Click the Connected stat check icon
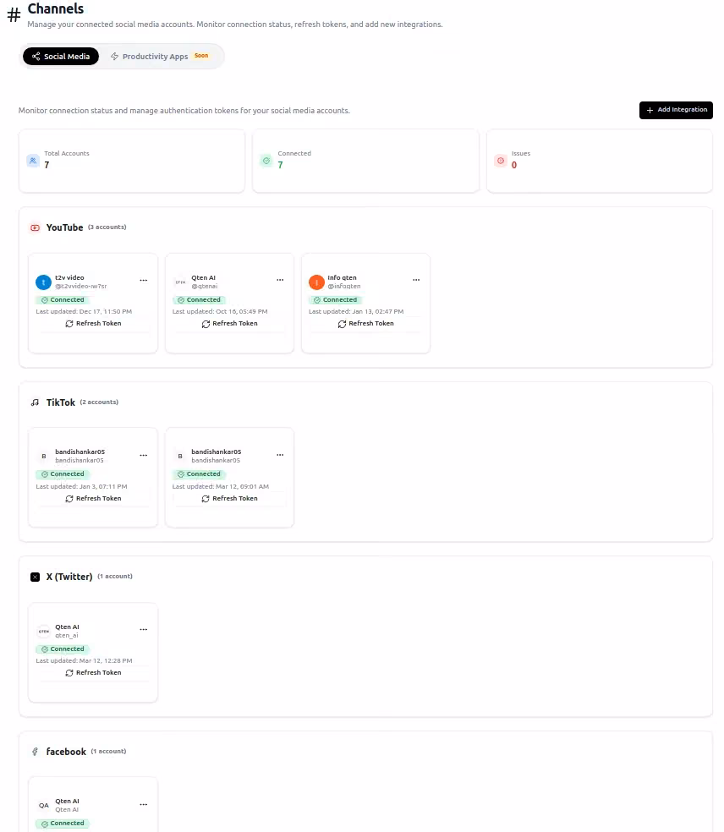Viewport: 724px width, 832px height. tap(266, 161)
